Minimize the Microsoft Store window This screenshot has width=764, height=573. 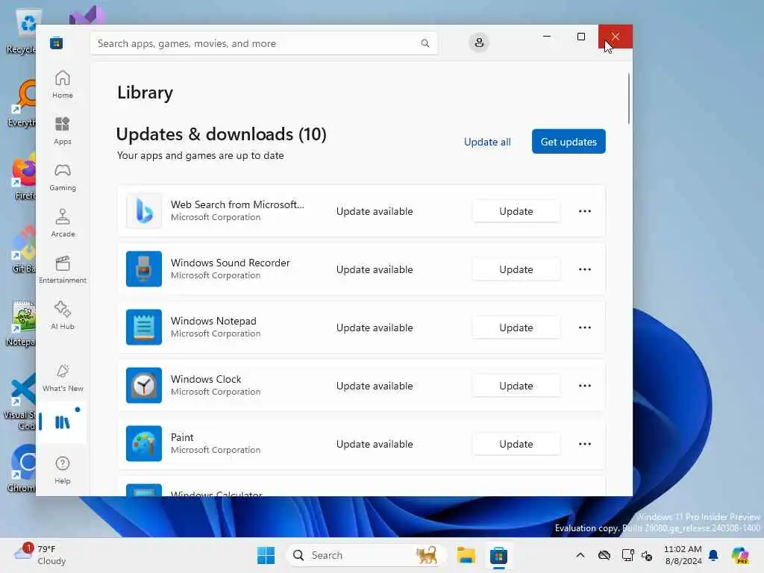tap(547, 37)
